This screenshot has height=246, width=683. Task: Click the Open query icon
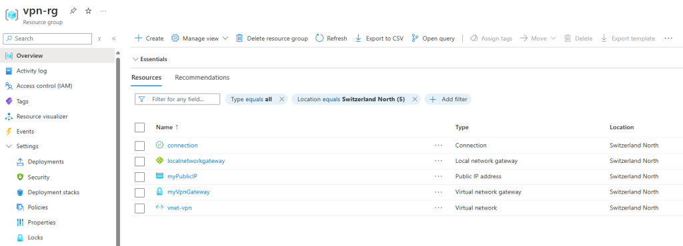[415, 38]
